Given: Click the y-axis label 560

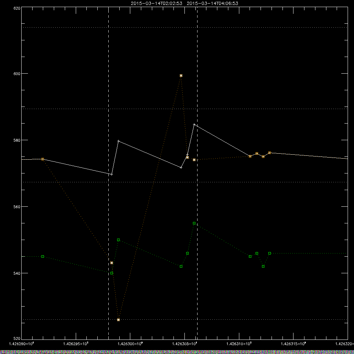Looking at the screenshot, I should [x=17, y=207].
